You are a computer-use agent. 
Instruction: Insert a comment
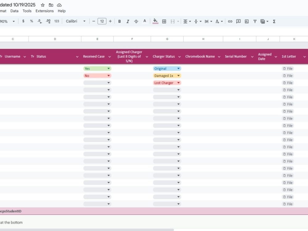pyautogui.click(x=238, y=22)
